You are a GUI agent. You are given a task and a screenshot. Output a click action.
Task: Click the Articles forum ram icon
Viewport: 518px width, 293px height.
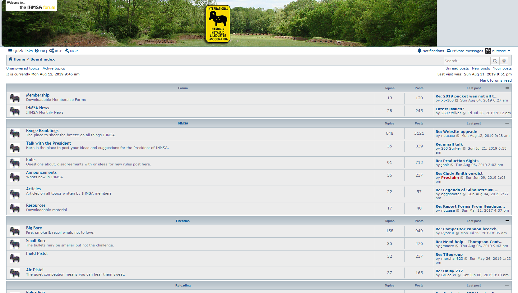click(x=15, y=194)
